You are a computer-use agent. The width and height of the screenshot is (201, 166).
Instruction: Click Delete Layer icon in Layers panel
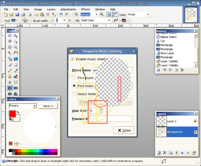165,153
